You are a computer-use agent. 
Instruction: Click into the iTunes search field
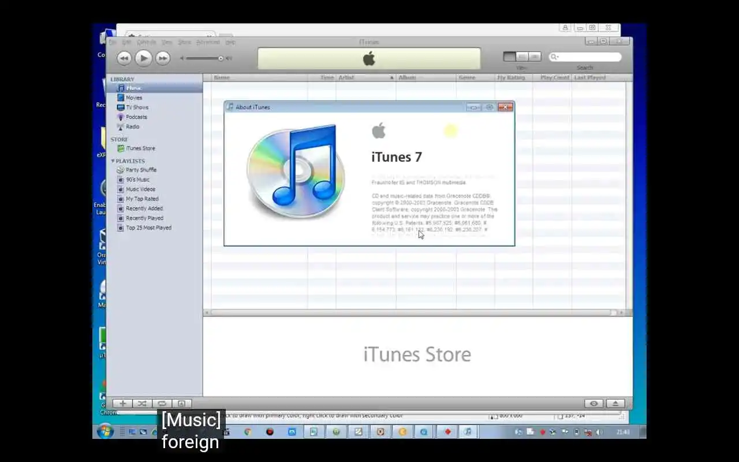[x=585, y=57]
